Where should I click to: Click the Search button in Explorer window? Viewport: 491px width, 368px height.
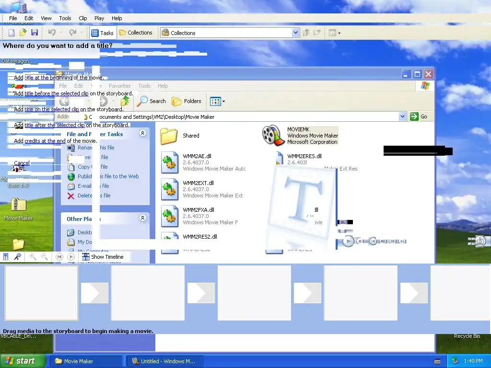coord(152,101)
